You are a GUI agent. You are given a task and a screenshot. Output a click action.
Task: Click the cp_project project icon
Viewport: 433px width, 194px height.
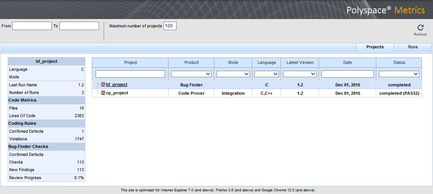(x=103, y=93)
